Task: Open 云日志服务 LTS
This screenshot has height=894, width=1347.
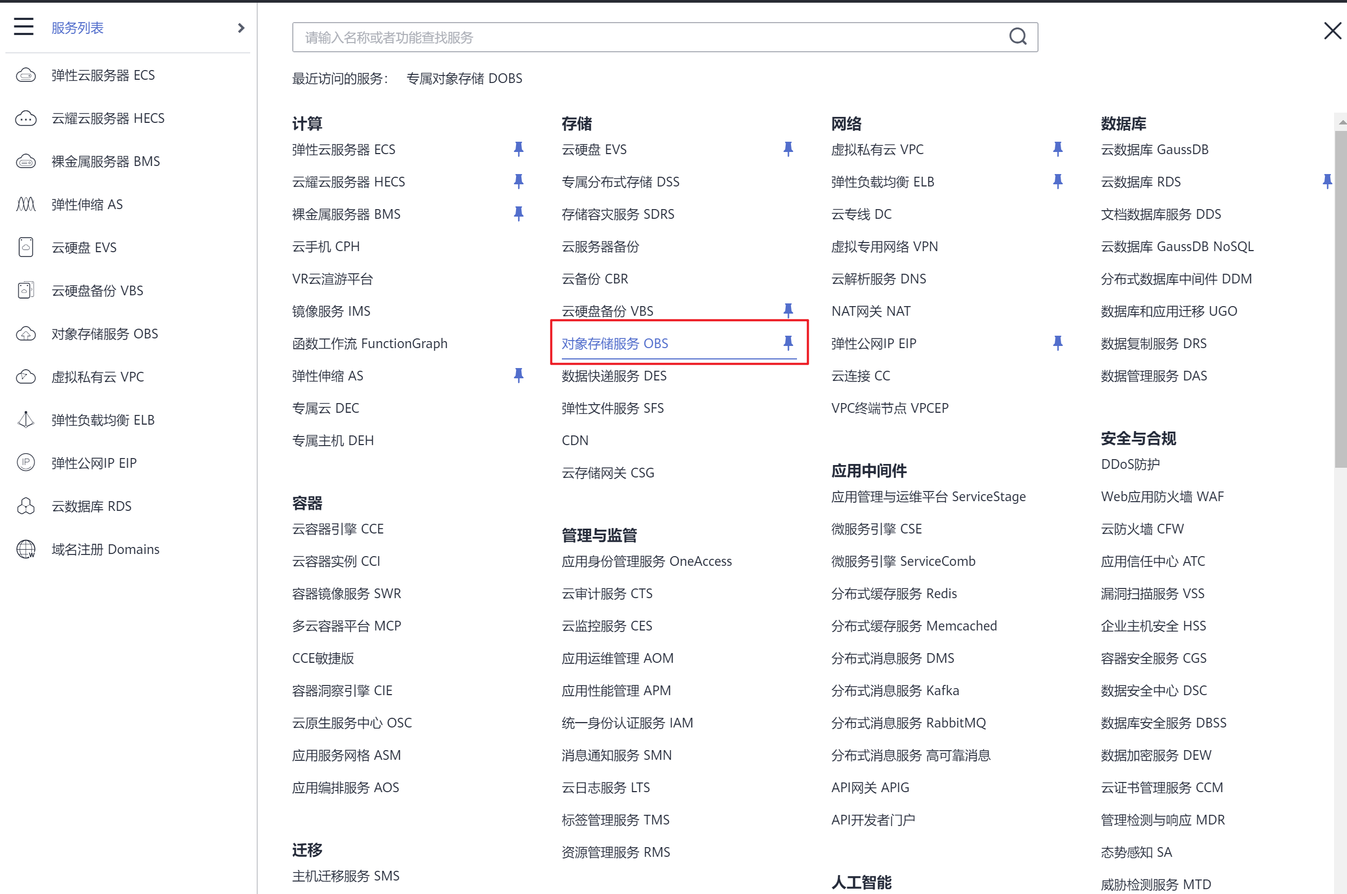Action: [606, 787]
